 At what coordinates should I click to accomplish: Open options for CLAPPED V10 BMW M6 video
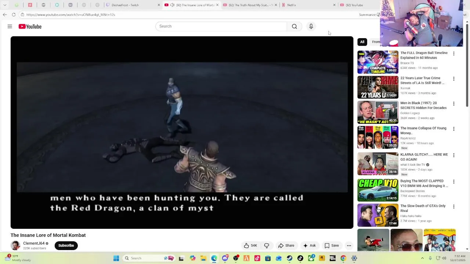click(453, 182)
